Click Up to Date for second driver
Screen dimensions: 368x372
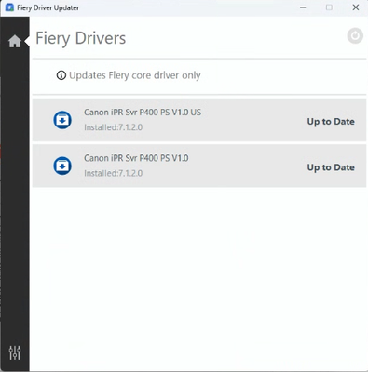(x=331, y=167)
